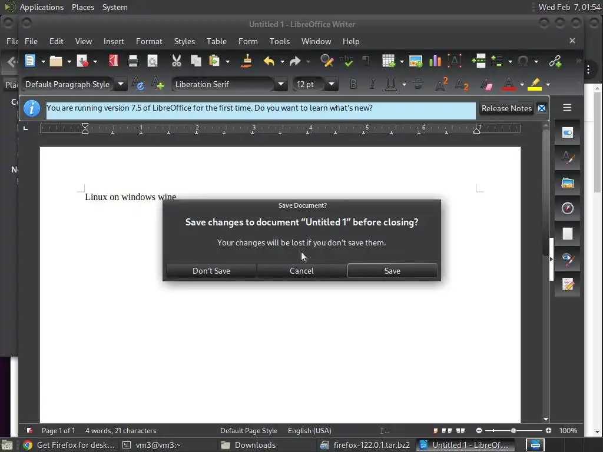Click the Update Selected Style icon
603x452 pixels.
click(x=138, y=84)
